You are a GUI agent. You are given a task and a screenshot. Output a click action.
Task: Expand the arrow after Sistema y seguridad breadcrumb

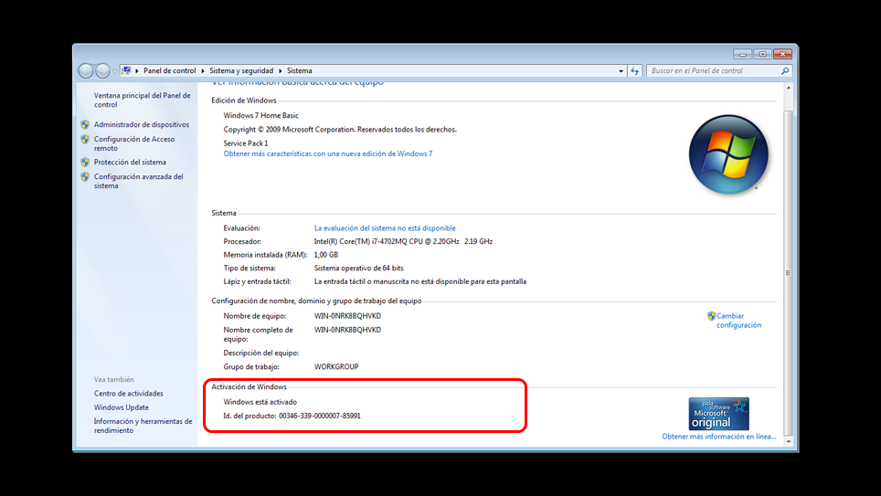(x=281, y=70)
